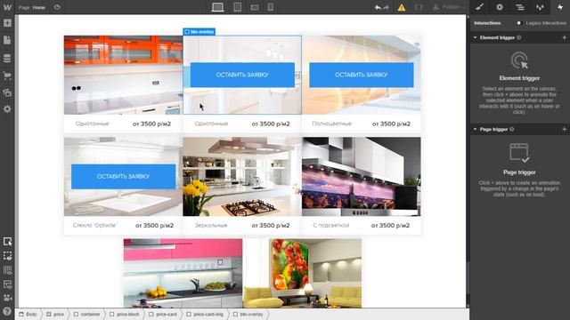Select container in the breadcrumb bar
This screenshot has height=320, width=570.
coord(87,314)
